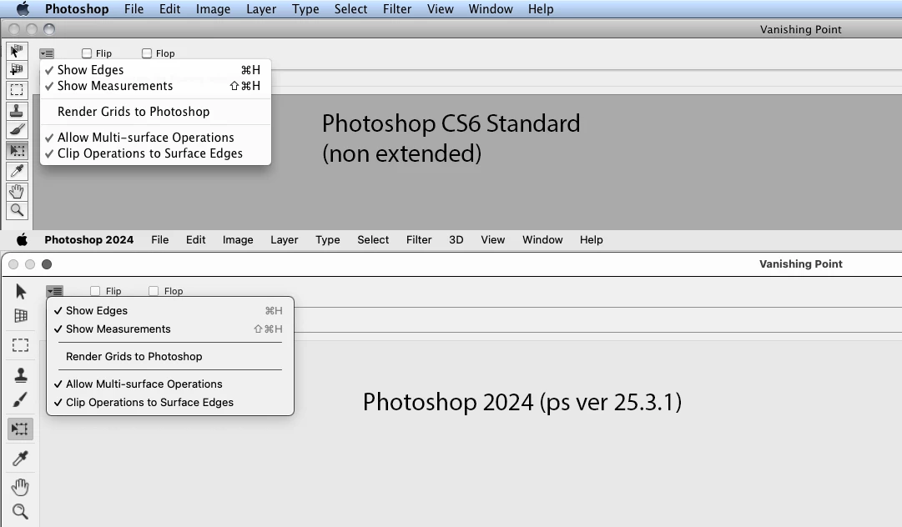Open Type menu in Photoshop 2024 menu bar

pos(328,239)
